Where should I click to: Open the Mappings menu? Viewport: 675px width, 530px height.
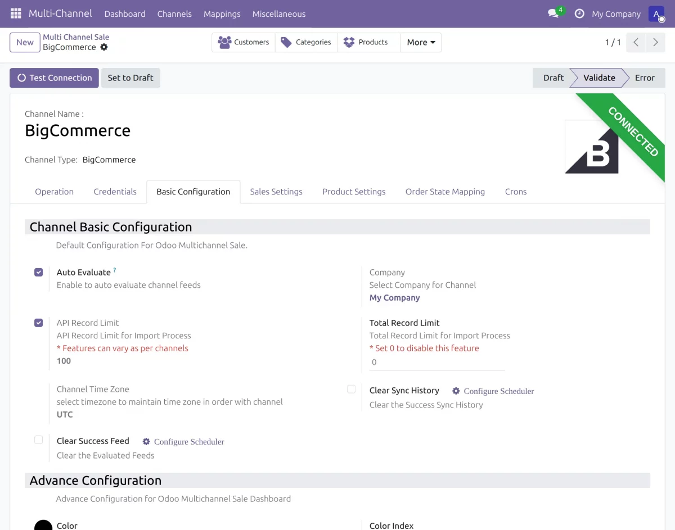(x=222, y=13)
